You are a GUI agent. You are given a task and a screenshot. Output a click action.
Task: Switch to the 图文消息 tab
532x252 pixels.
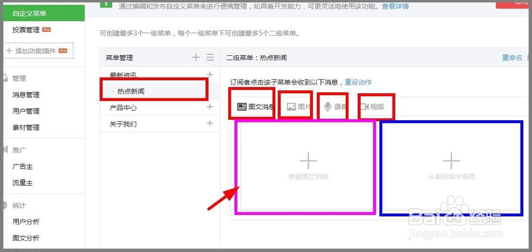(x=255, y=107)
